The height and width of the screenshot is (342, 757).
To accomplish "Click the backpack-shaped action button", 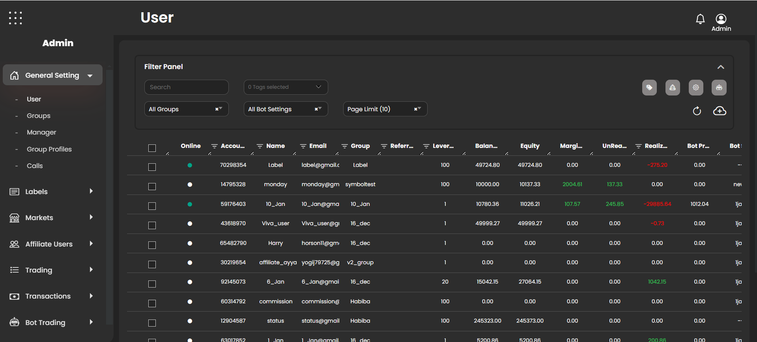I will [673, 88].
